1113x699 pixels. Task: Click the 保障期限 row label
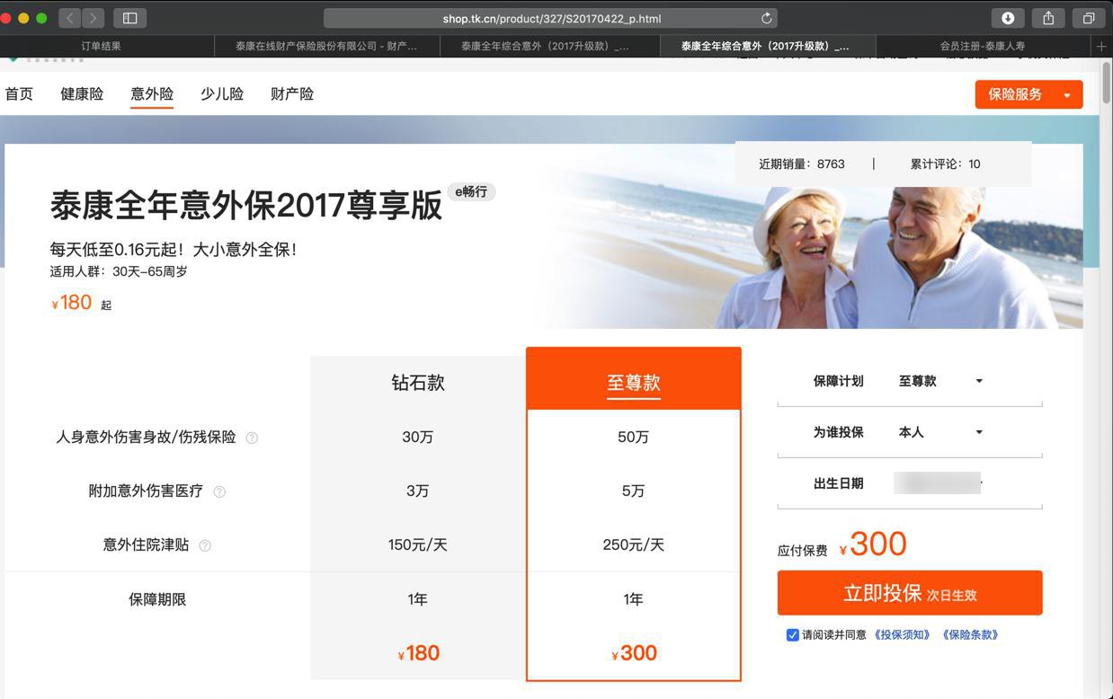tap(157, 599)
